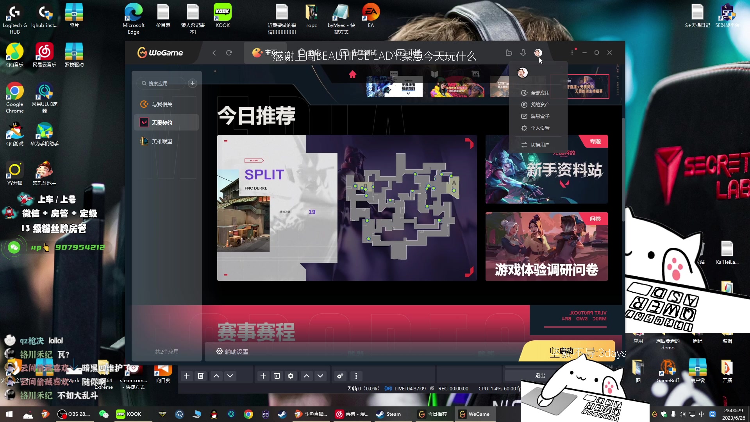Open the 主页 tab in WeGame
750x422 pixels.
(x=266, y=53)
